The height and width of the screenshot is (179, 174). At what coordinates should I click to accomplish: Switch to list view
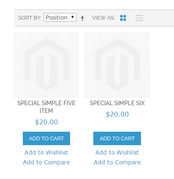click(139, 18)
